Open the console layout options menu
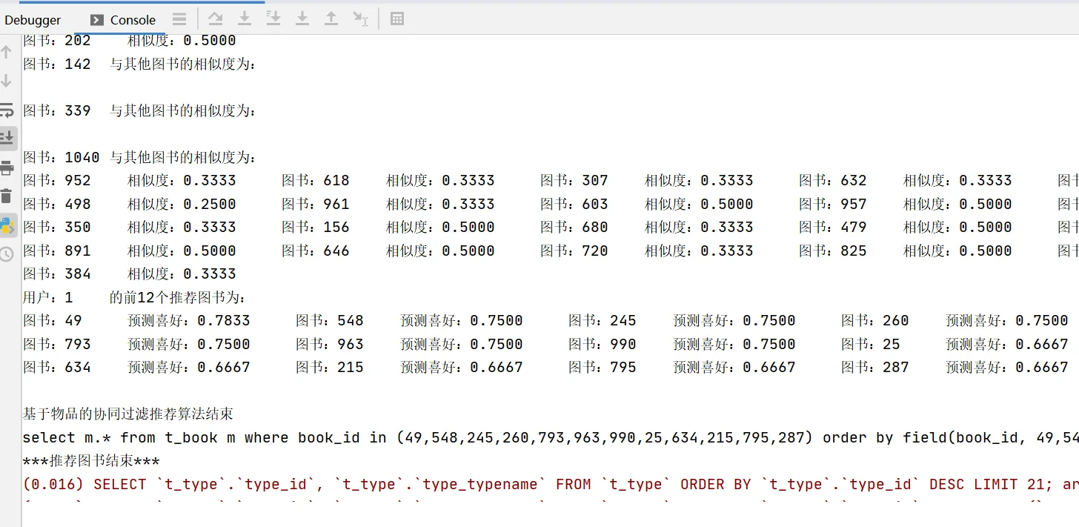1079x527 pixels. [179, 19]
